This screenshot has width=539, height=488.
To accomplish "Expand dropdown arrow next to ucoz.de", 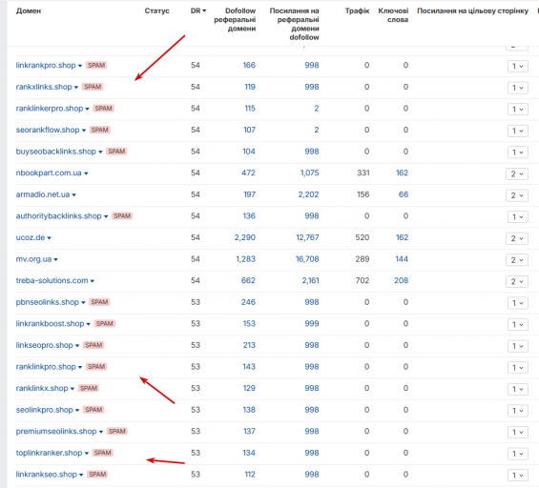I will 50,238.
